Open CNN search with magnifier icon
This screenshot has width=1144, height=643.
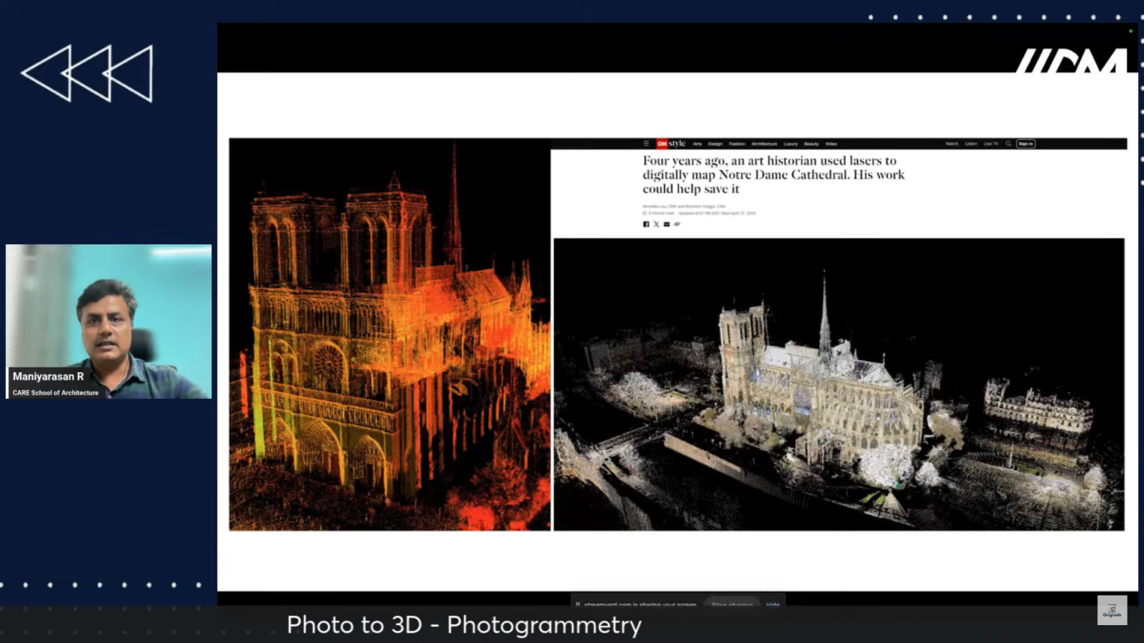pos(1008,144)
